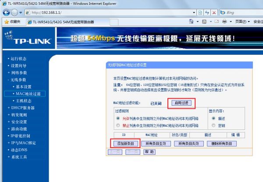Open 基本设置 under wireless settings
This screenshot has height=182, width=263.
[24, 87]
